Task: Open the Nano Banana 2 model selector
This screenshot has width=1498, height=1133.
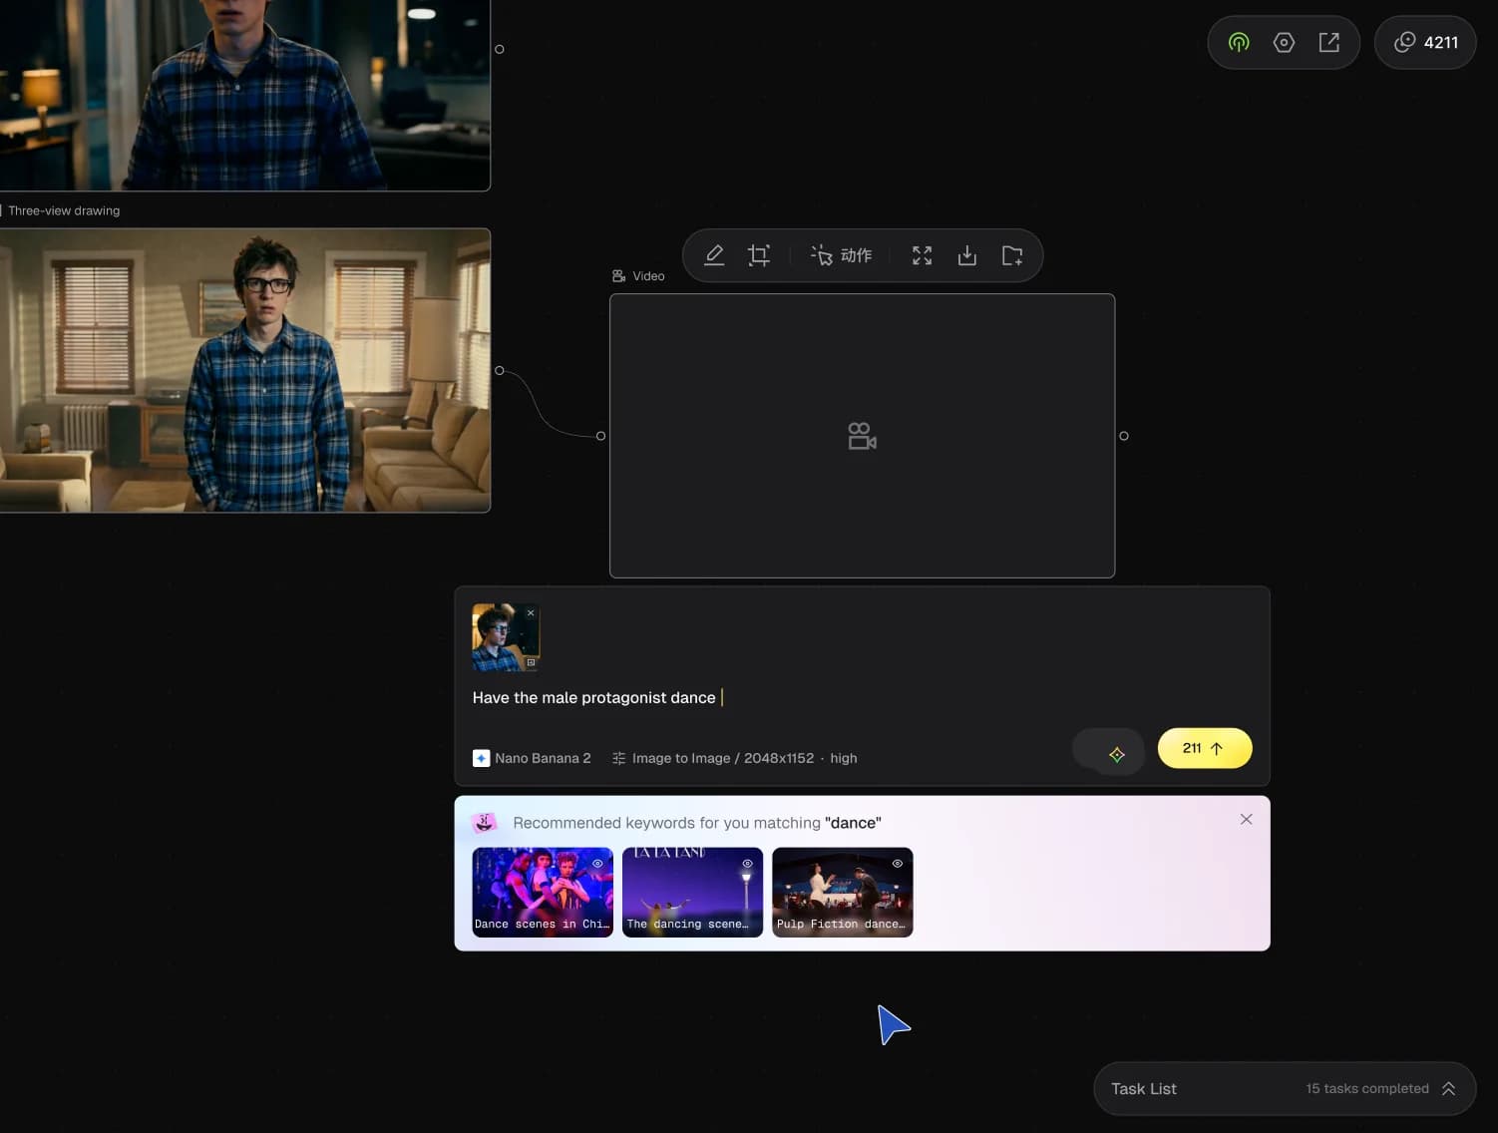Action: [x=532, y=758]
